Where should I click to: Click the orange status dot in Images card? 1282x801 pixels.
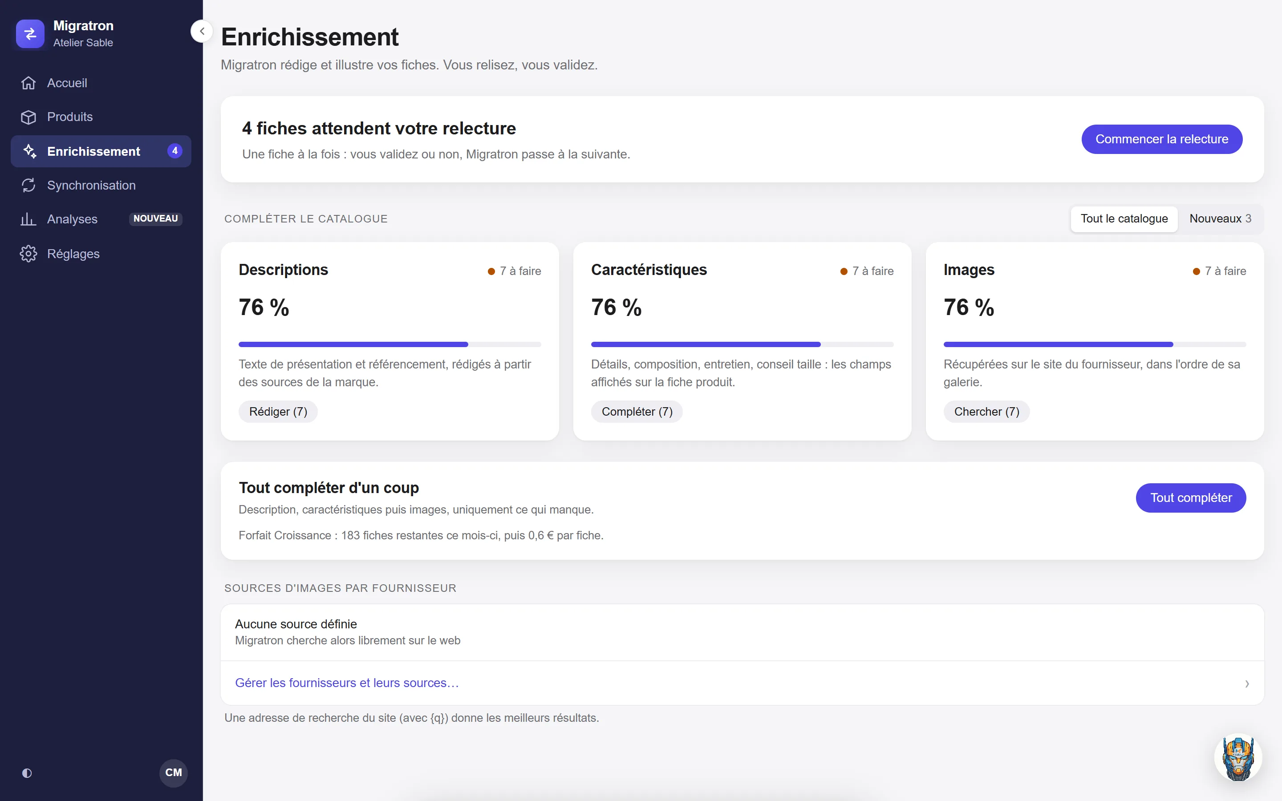(1196, 271)
